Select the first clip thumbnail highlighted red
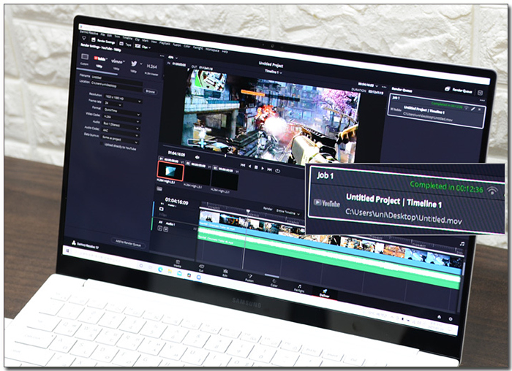 (170, 171)
